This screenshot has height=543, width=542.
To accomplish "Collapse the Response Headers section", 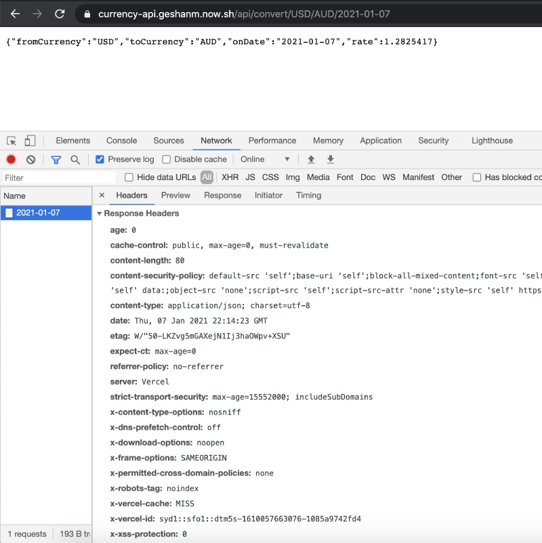I will point(99,213).
